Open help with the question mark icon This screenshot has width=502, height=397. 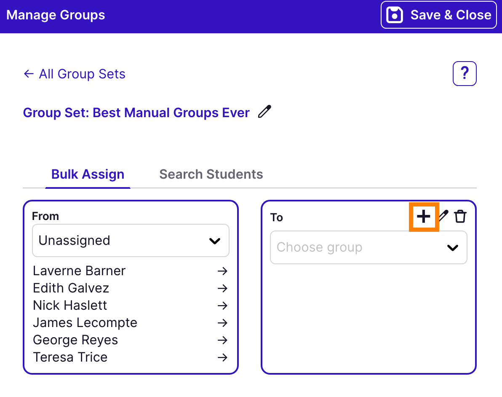(x=465, y=73)
